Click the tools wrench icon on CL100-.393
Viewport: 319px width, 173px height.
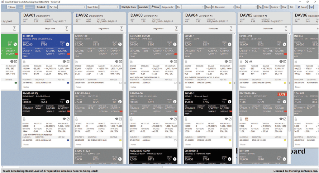point(247,62)
